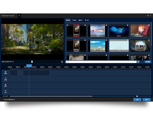This screenshot has width=153, height=114.
Task: Select the text track icon in timeline
Action: [5, 92]
